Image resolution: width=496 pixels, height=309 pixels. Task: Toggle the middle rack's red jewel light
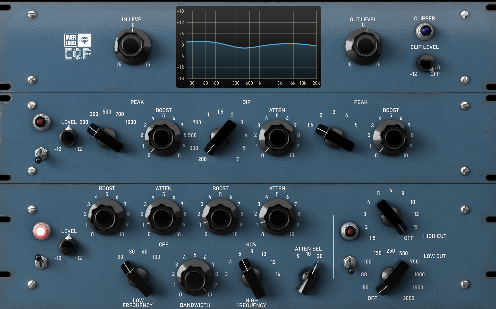(41, 122)
